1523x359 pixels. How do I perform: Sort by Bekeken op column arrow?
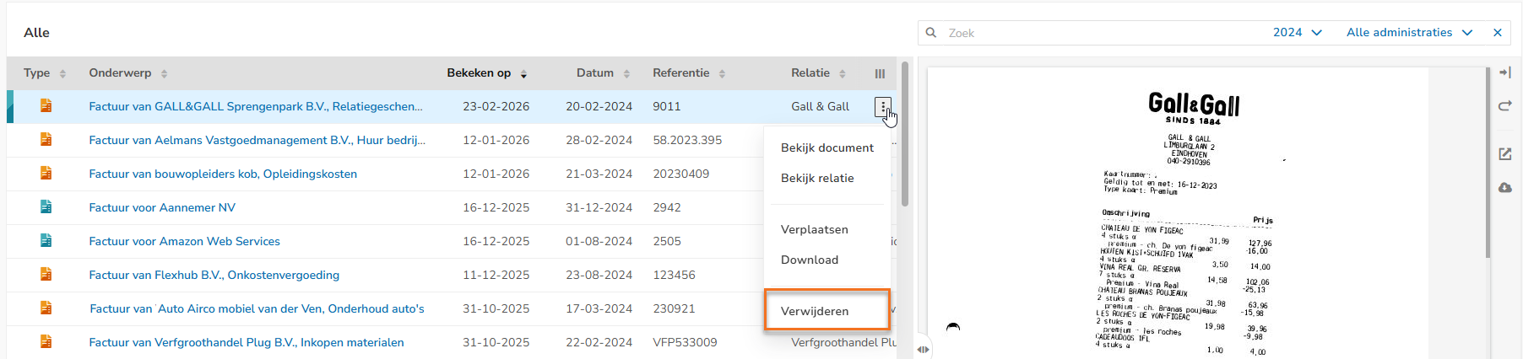523,74
